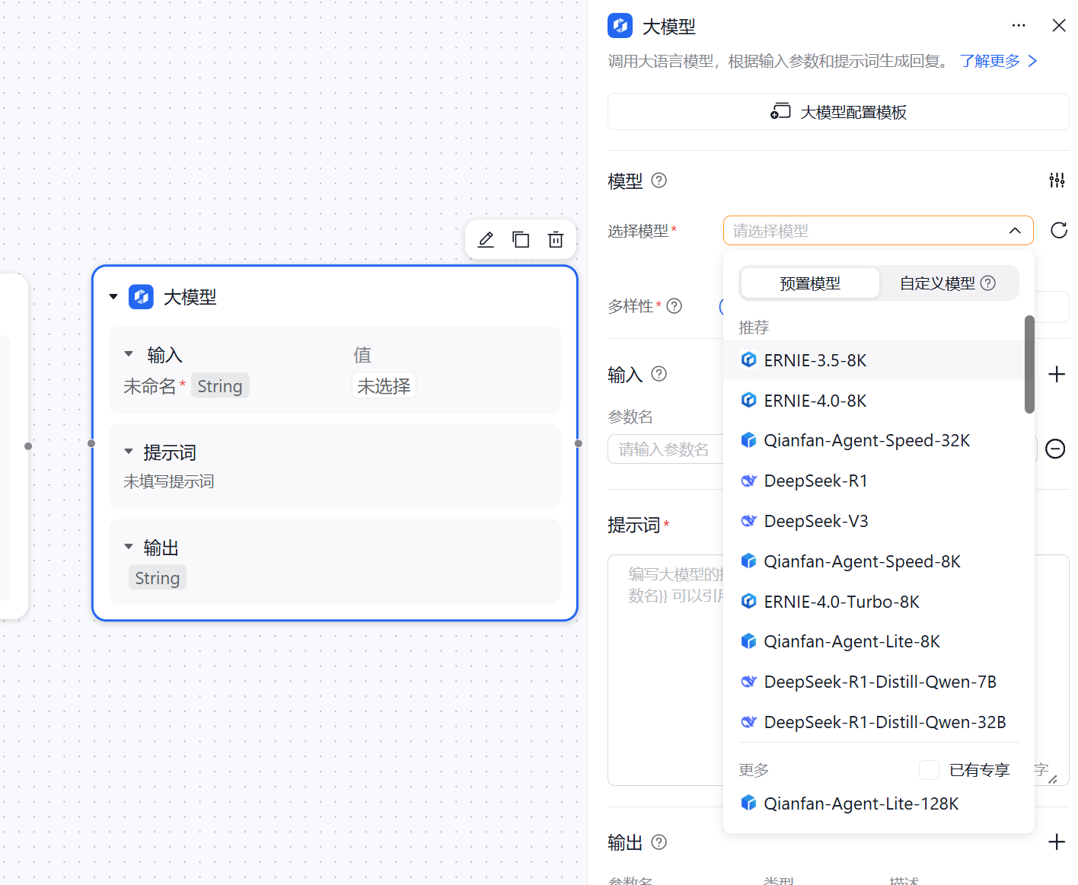Image resolution: width=1078 pixels, height=885 pixels.
Task: Click the help icon beside 自定义模型
Action: (988, 283)
